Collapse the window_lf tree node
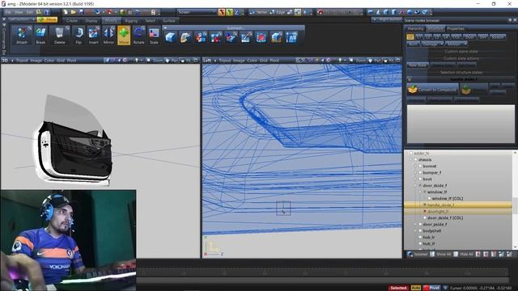This screenshot has width=518, height=291. click(420, 192)
